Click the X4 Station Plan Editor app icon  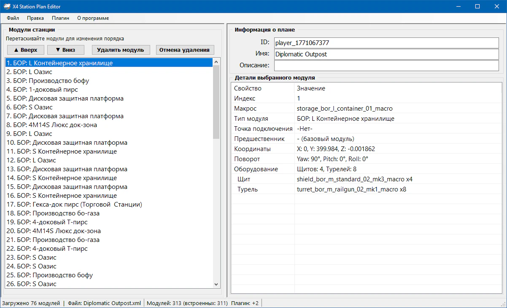pyautogui.click(x=7, y=6)
